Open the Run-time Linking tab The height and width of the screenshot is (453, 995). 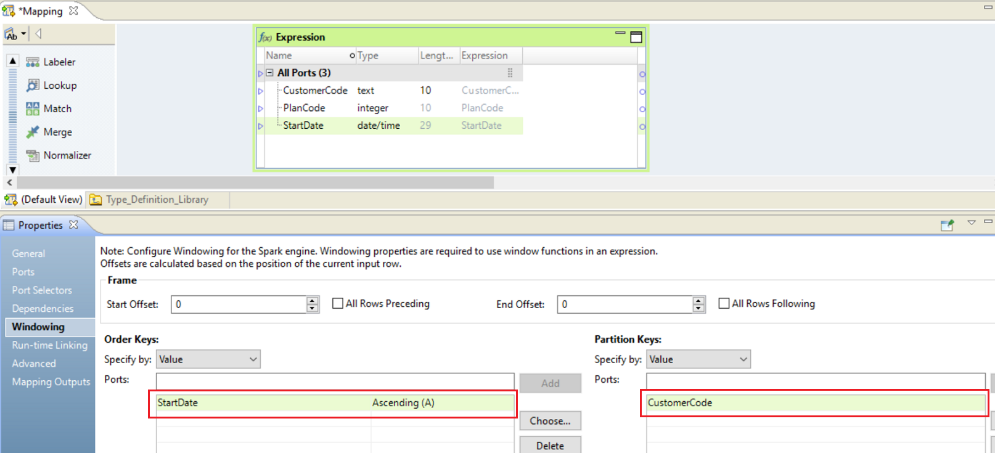click(x=50, y=345)
